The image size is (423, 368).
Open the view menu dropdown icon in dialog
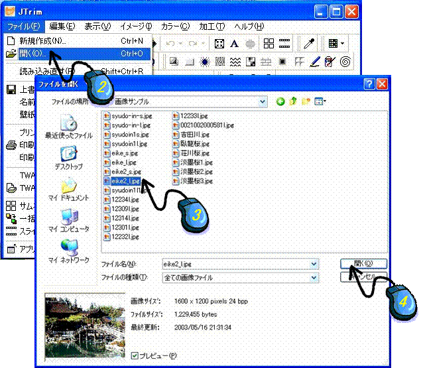(321, 101)
